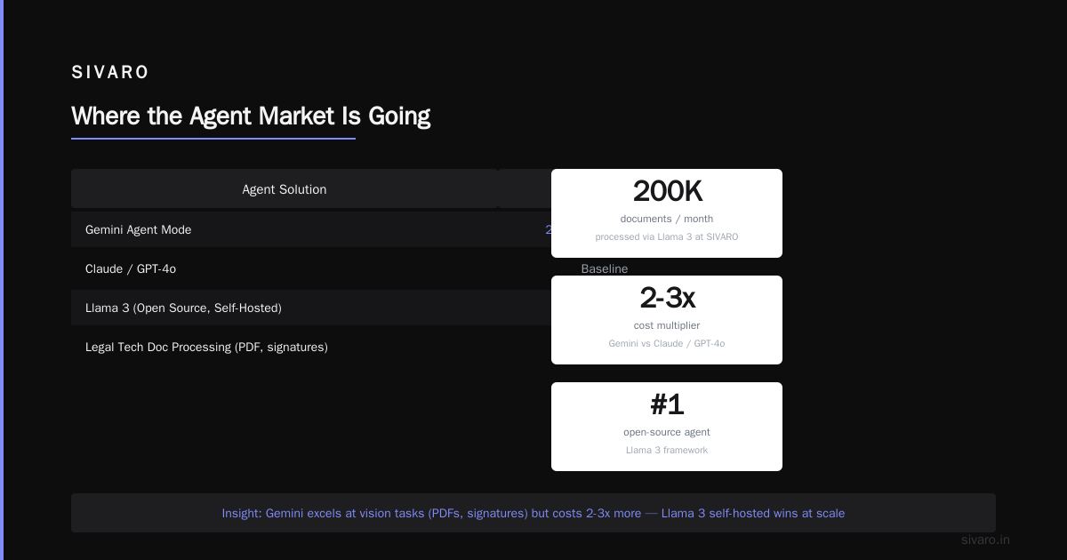This screenshot has height=560, width=1067.
Task: Click the 'cost multiplier' label
Action: (667, 325)
